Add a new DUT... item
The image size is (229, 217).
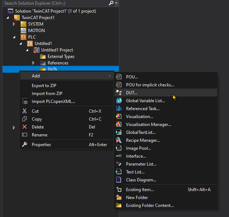166,92
